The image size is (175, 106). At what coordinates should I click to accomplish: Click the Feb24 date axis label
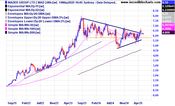[x=96, y=103]
